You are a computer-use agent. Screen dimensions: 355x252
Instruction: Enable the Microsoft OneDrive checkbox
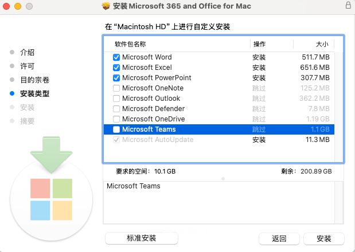[116, 119]
